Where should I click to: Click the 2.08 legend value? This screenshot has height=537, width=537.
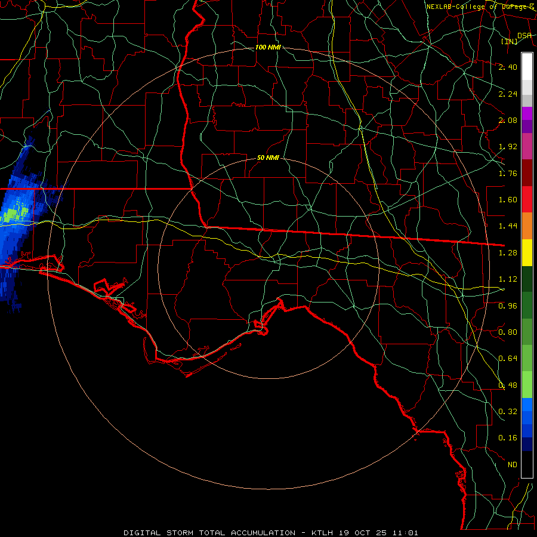(x=508, y=120)
